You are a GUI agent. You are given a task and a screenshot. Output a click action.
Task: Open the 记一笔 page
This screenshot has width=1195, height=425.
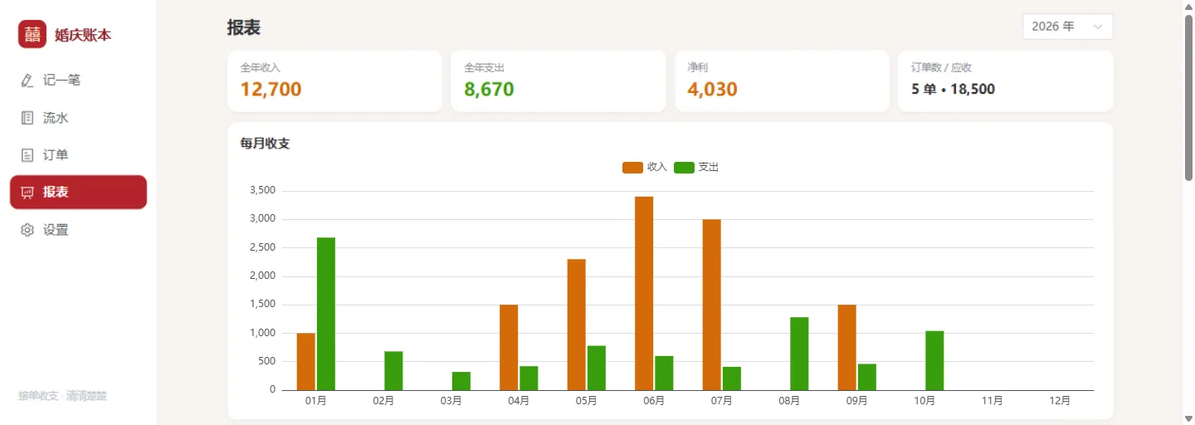pos(78,81)
